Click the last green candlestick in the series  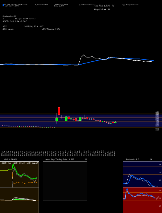click(x=115, y=122)
